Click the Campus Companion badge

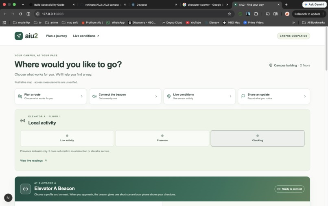tap(293, 36)
